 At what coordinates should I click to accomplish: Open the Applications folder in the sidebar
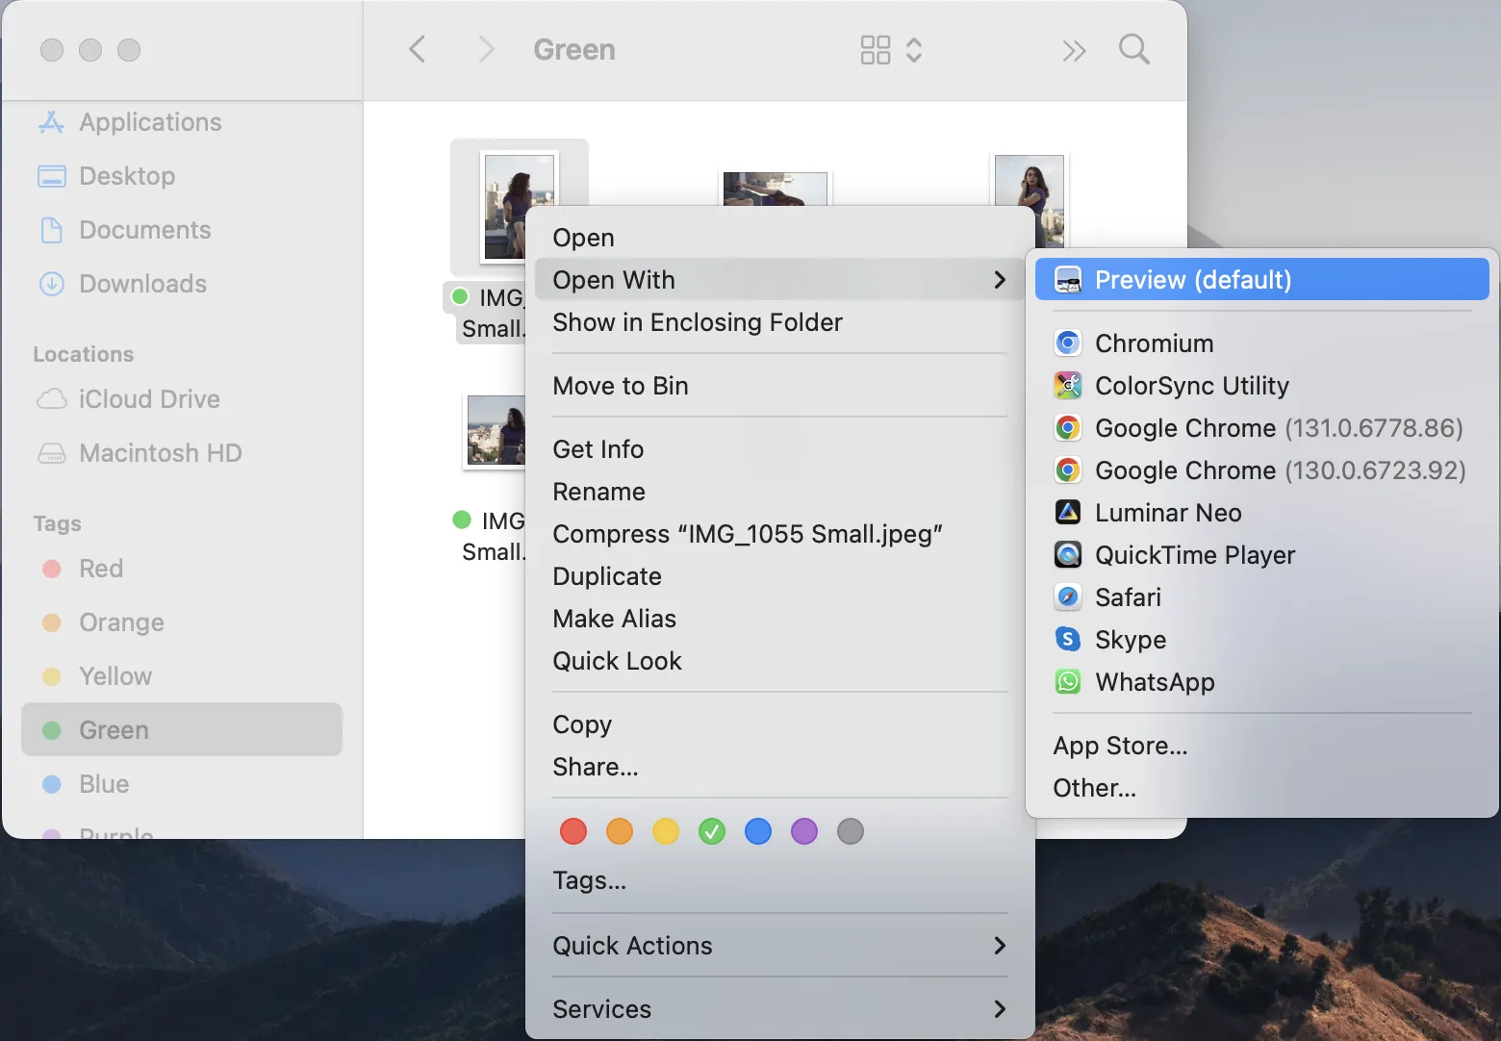click(x=149, y=122)
